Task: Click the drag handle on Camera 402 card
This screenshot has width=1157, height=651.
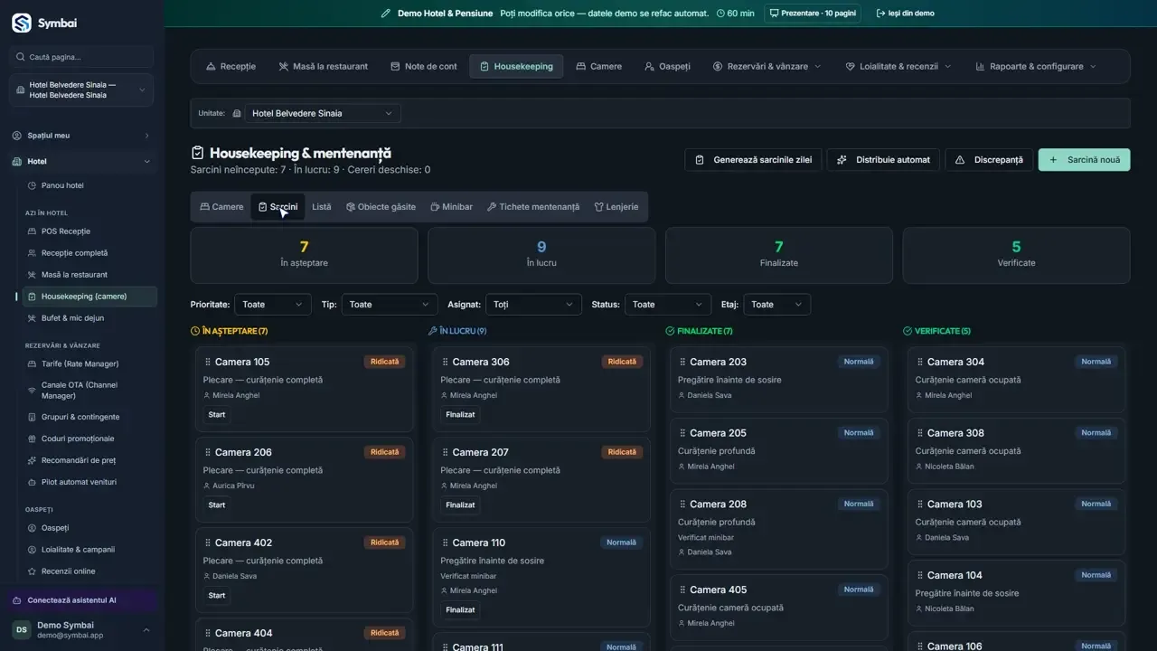Action: [x=208, y=543]
